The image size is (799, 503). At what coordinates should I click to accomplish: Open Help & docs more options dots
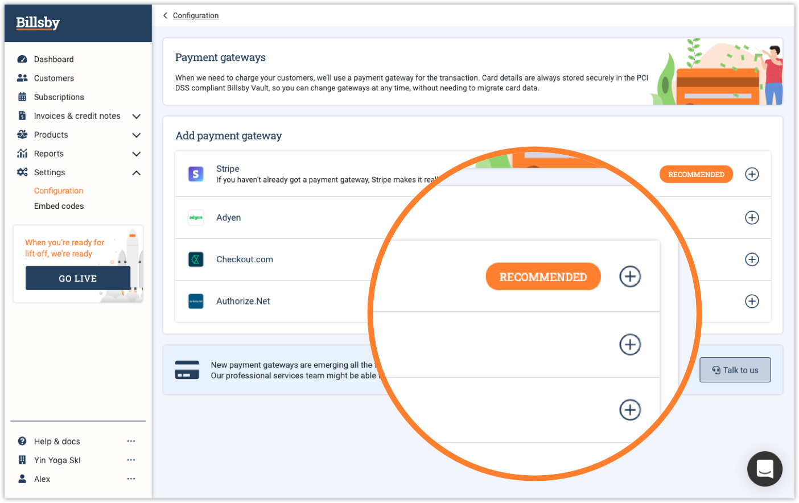click(131, 441)
